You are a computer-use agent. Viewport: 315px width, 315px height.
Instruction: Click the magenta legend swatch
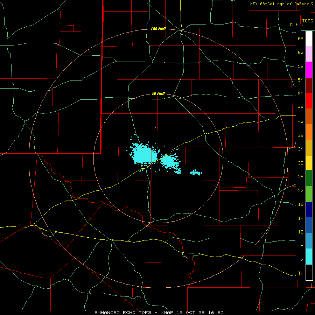[x=309, y=70]
